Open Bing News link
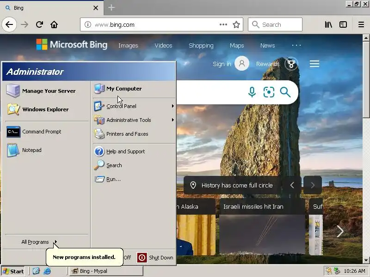The height and width of the screenshot is (277, 370). click(268, 45)
